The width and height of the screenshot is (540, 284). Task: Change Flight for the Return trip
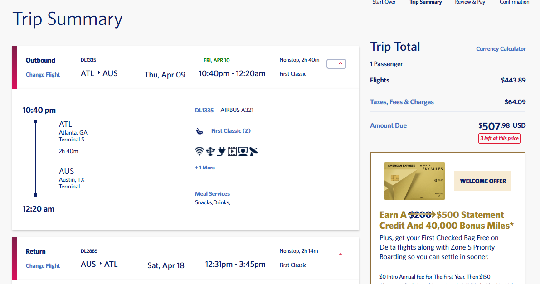click(x=43, y=266)
